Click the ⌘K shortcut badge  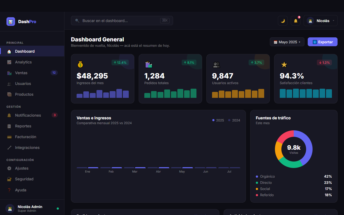coord(165,20)
